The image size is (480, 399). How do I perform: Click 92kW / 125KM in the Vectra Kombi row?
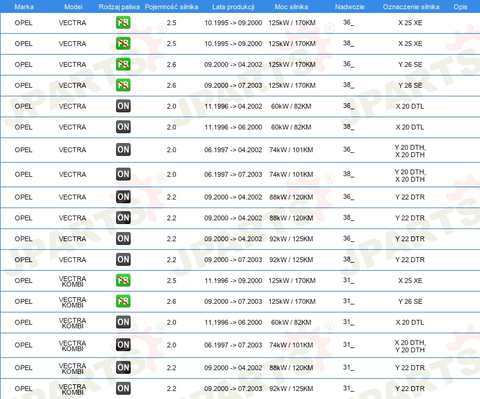click(291, 389)
